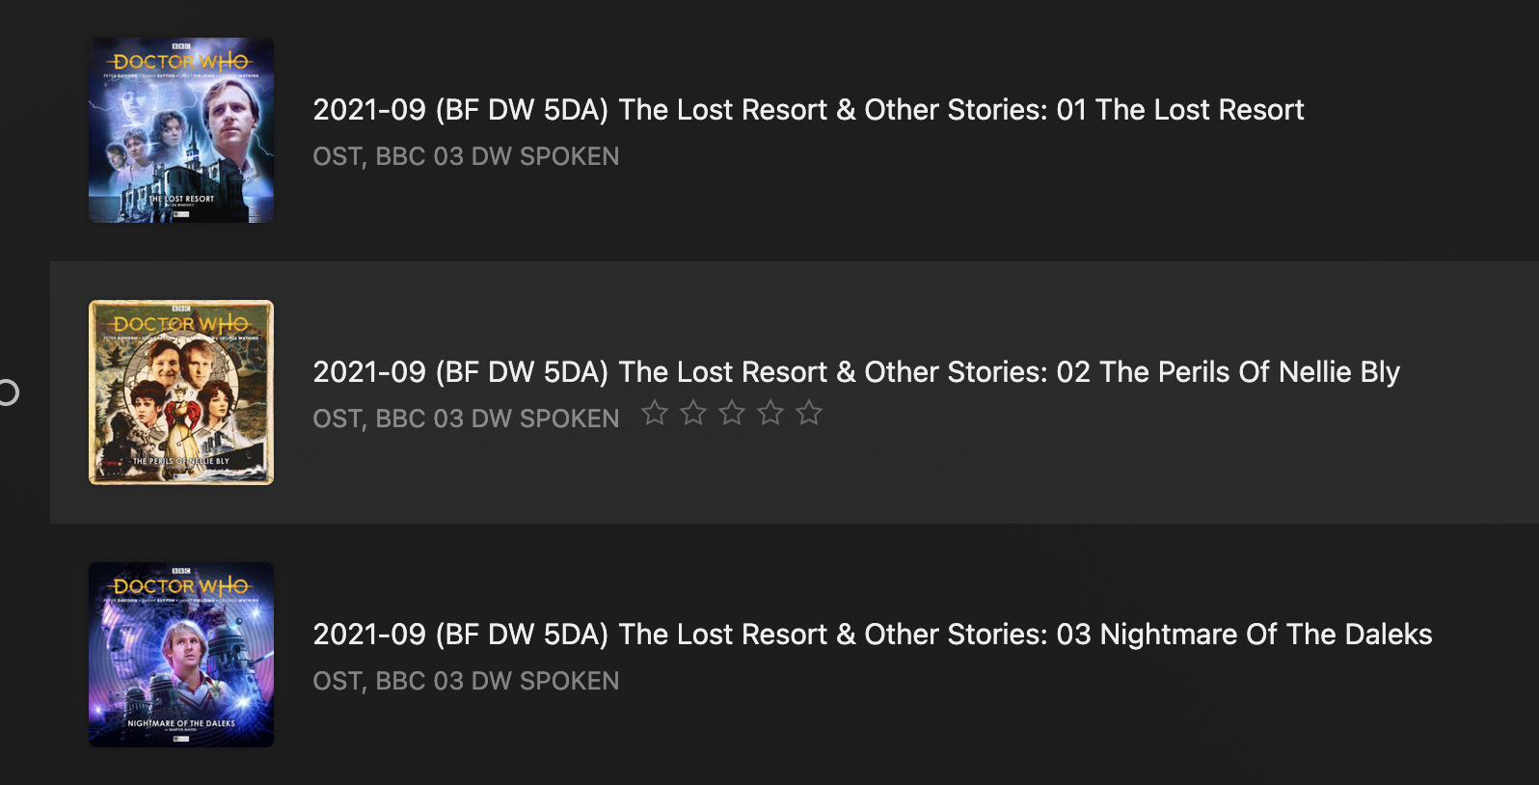Click the second rating star
Screen dimensions: 1539x785
[x=693, y=414]
